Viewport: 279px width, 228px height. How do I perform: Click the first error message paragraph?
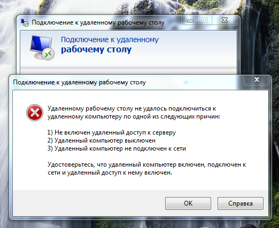pyautogui.click(x=134, y=113)
